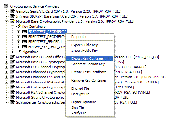Select the FREDITEST_SENDER1 tree item
This screenshot has width=175, height=122.
coord(45,42)
